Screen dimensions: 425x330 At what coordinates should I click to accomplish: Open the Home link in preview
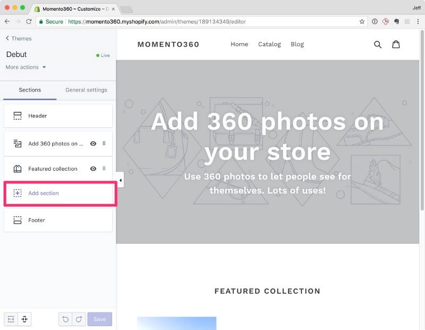click(x=240, y=44)
